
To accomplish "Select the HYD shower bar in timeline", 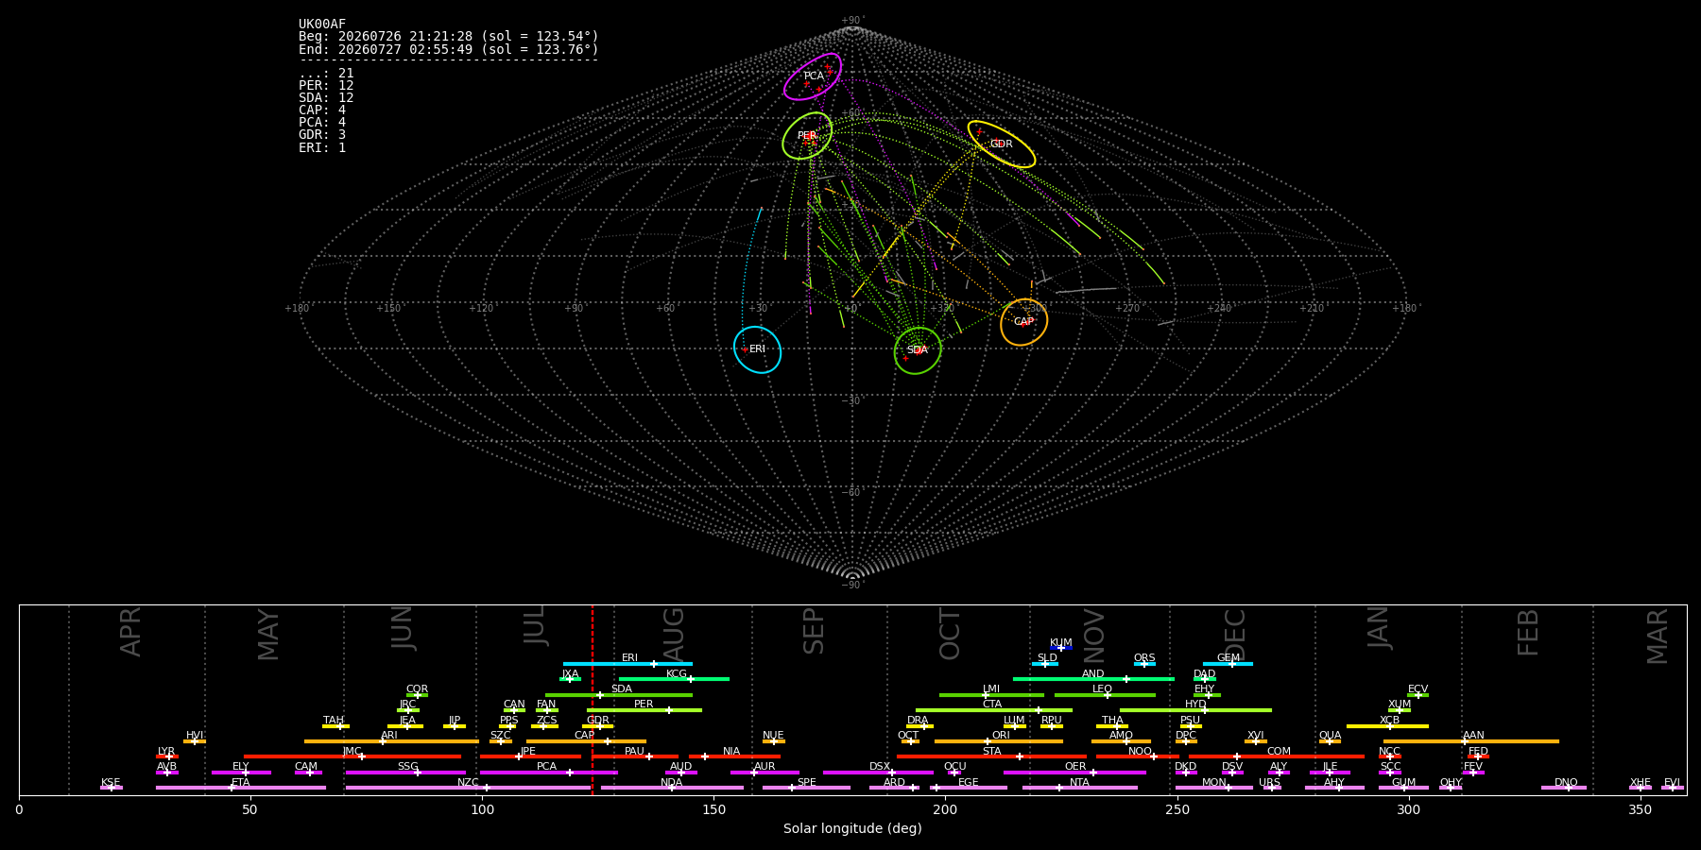I will [1195, 710].
